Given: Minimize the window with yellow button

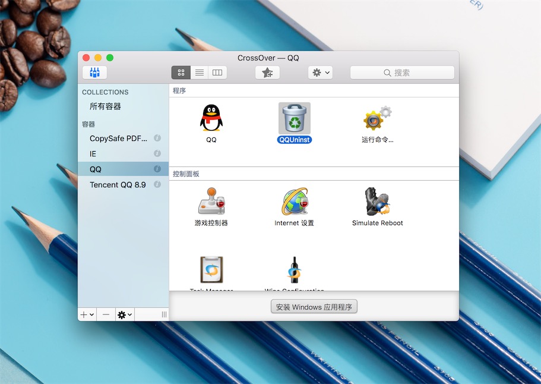Looking at the screenshot, I should point(98,58).
